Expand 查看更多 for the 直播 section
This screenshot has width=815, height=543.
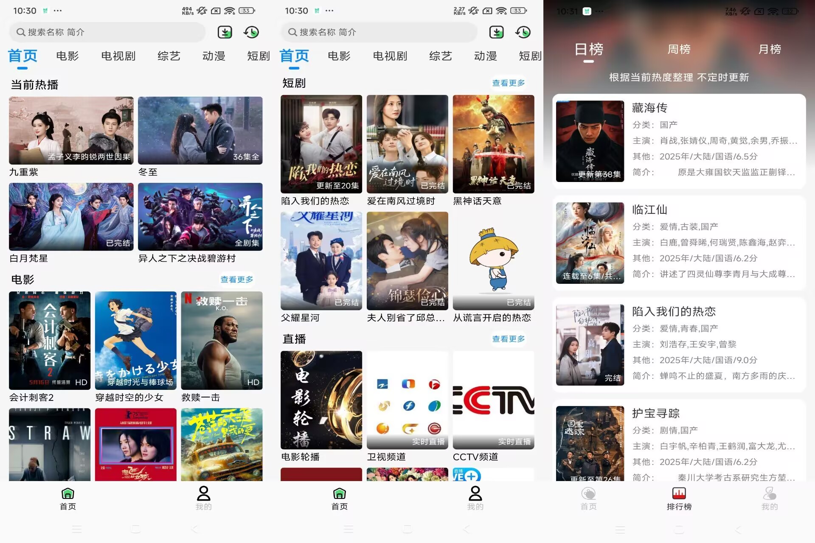pos(508,339)
